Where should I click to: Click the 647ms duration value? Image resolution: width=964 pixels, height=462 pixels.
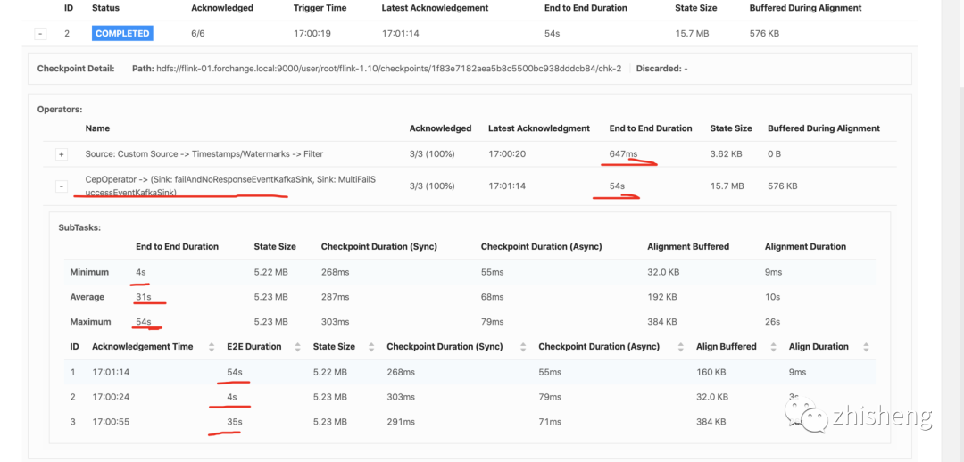click(x=623, y=153)
